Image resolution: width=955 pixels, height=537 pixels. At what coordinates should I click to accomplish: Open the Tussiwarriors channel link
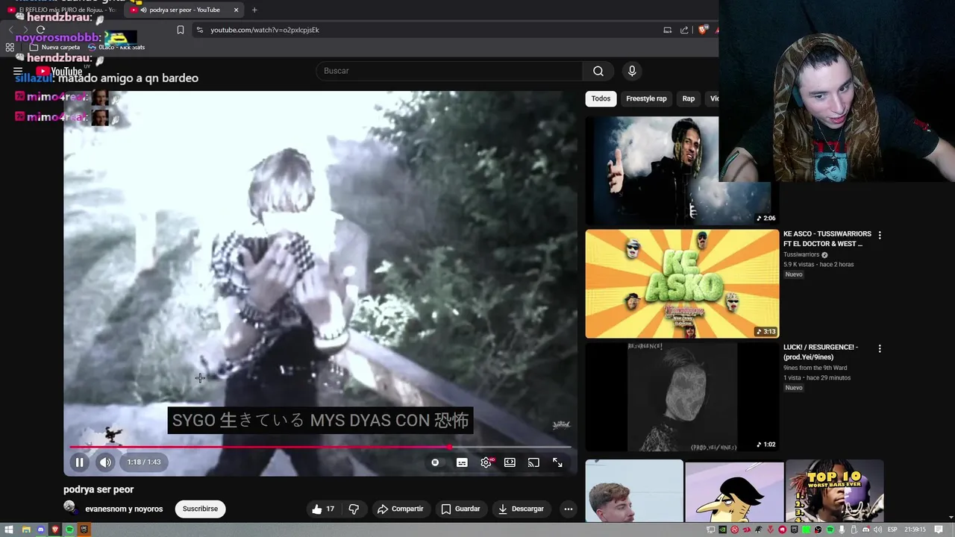[801, 254]
